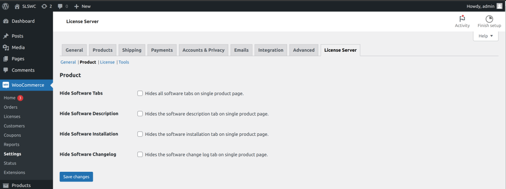
Task: Click 'Hides all software tabs' description text
Action: click(194, 94)
